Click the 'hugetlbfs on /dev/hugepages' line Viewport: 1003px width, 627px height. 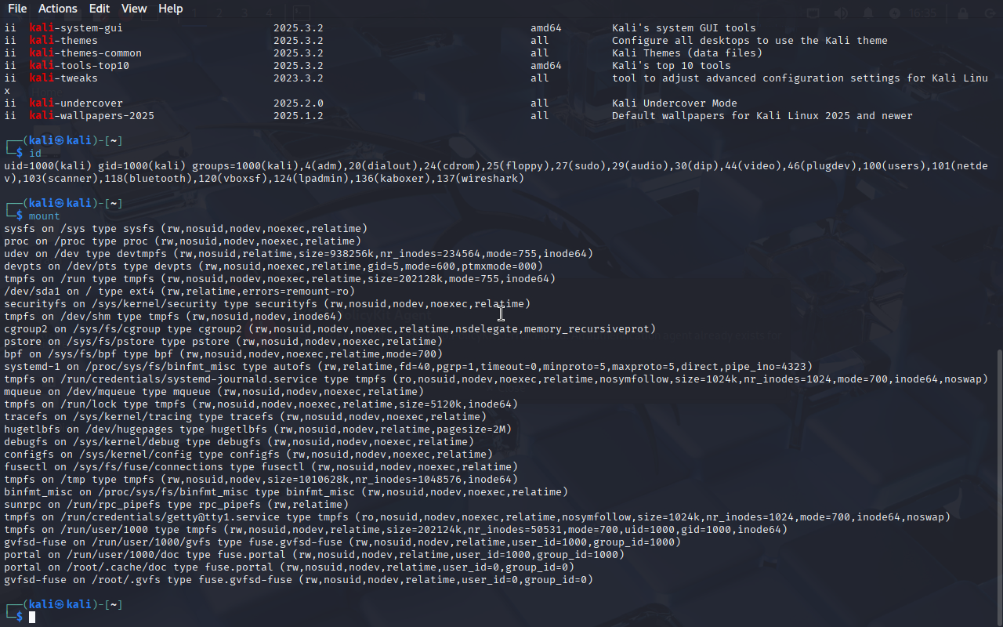(x=258, y=429)
